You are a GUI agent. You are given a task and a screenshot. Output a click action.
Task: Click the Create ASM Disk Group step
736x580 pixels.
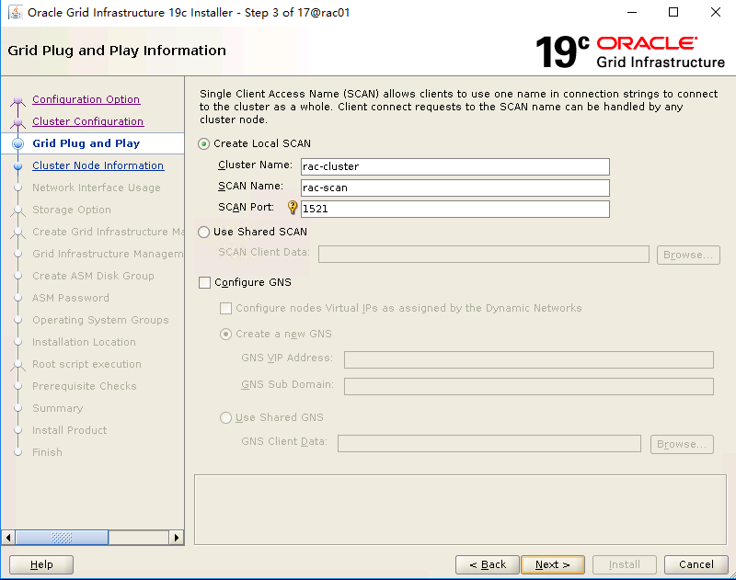(x=93, y=276)
